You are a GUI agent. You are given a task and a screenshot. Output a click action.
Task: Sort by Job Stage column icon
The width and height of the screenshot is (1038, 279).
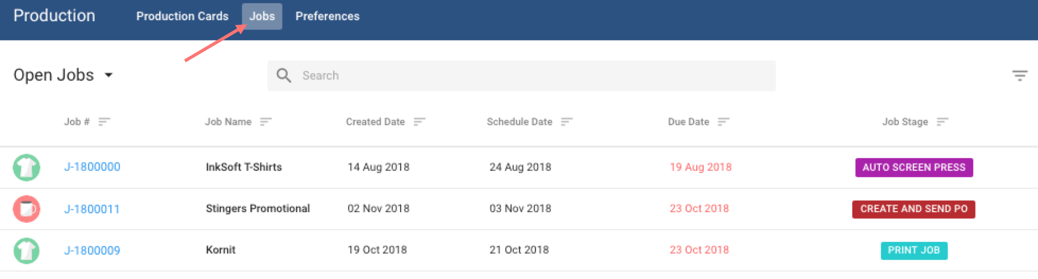tap(942, 122)
